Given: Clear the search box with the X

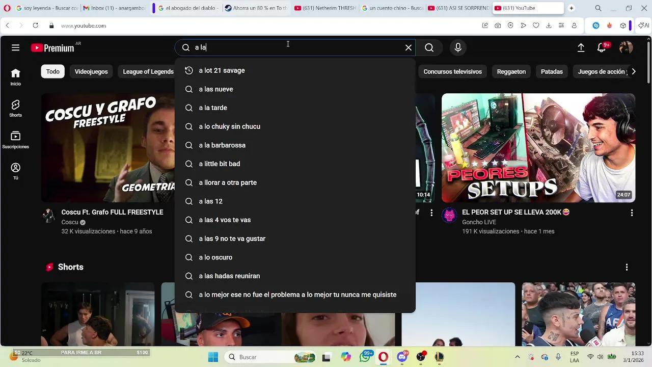Looking at the screenshot, I should [409, 47].
